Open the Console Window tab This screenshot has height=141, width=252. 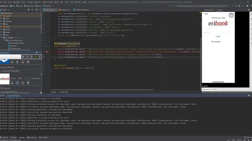pos(13,96)
